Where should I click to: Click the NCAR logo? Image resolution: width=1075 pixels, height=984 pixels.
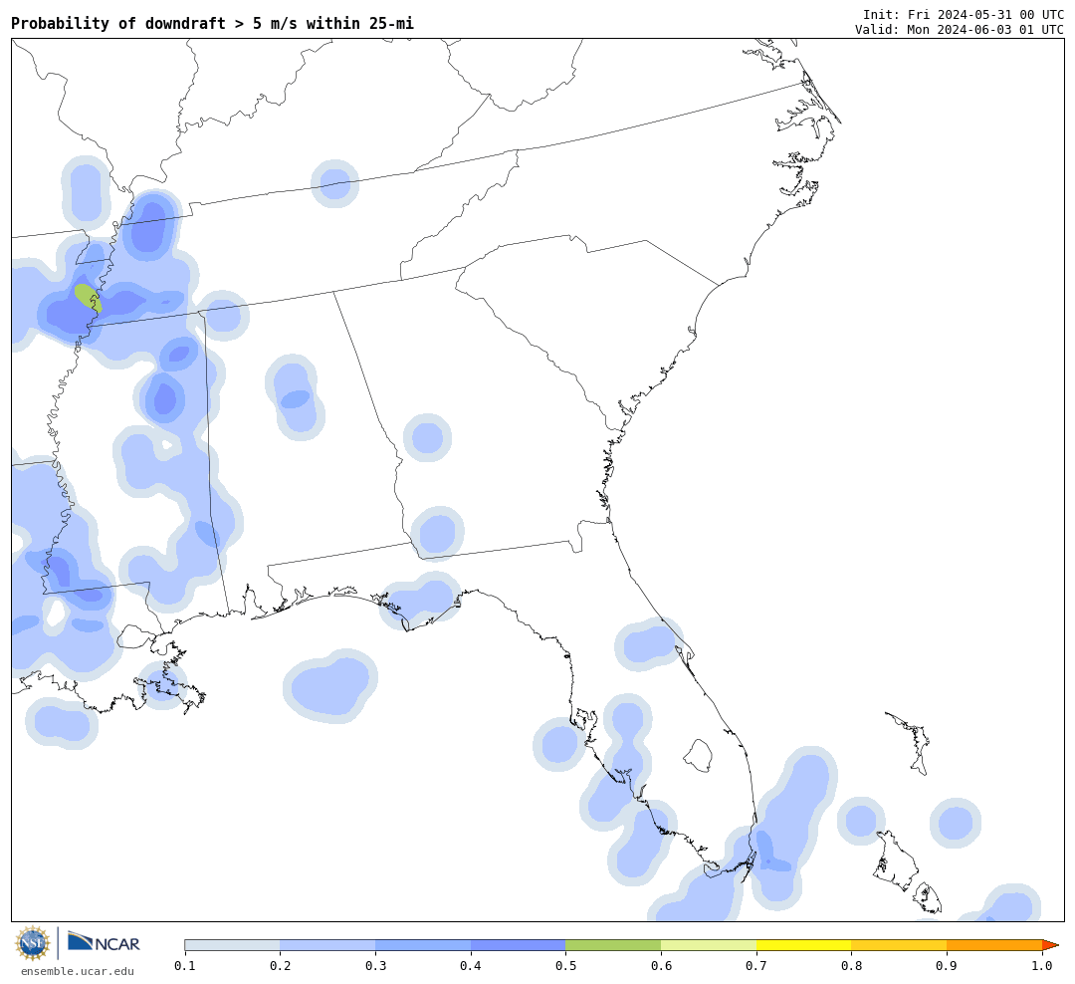point(104,942)
